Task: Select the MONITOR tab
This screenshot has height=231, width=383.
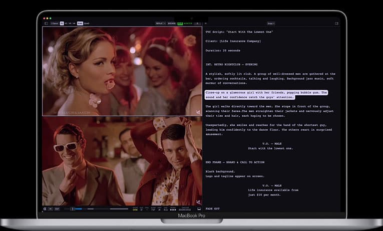Action: pyautogui.click(x=188, y=23)
